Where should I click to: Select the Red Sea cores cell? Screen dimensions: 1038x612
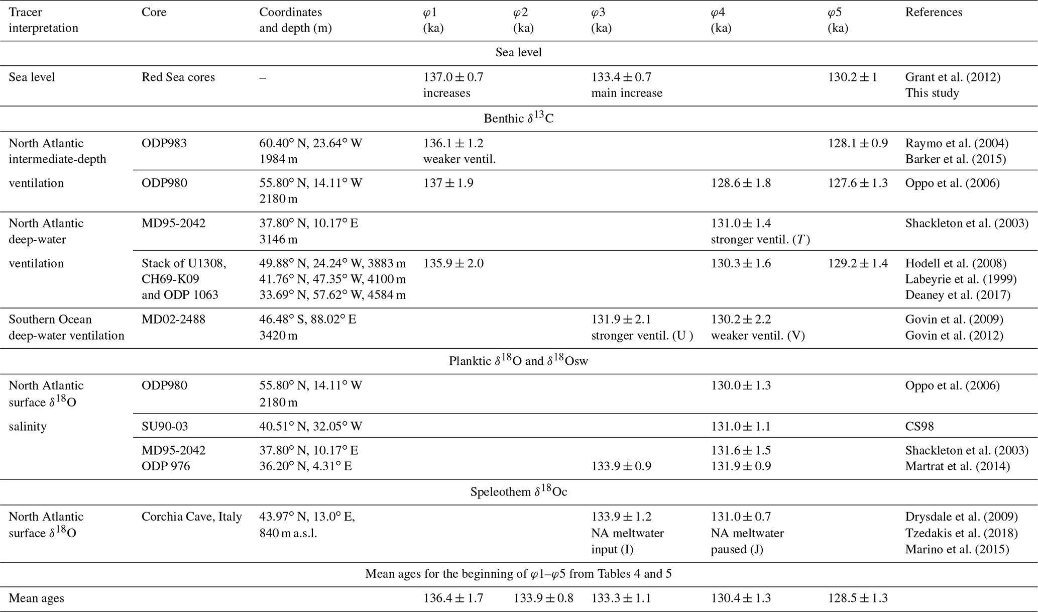click(x=178, y=77)
